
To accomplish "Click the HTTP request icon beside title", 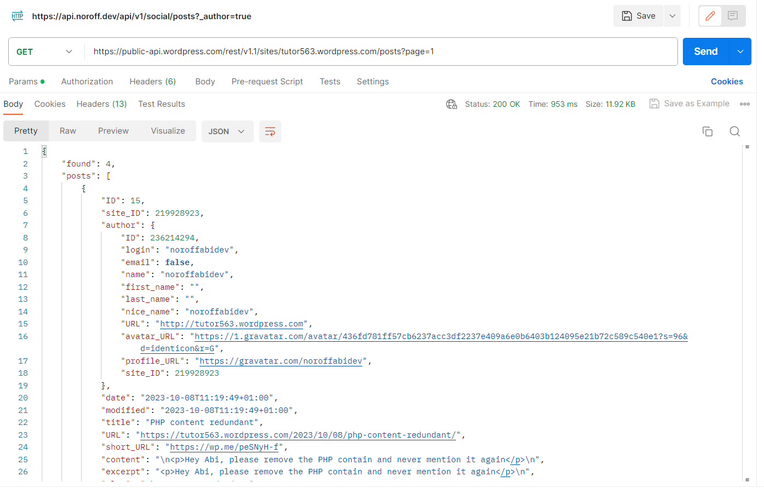I will [x=18, y=16].
